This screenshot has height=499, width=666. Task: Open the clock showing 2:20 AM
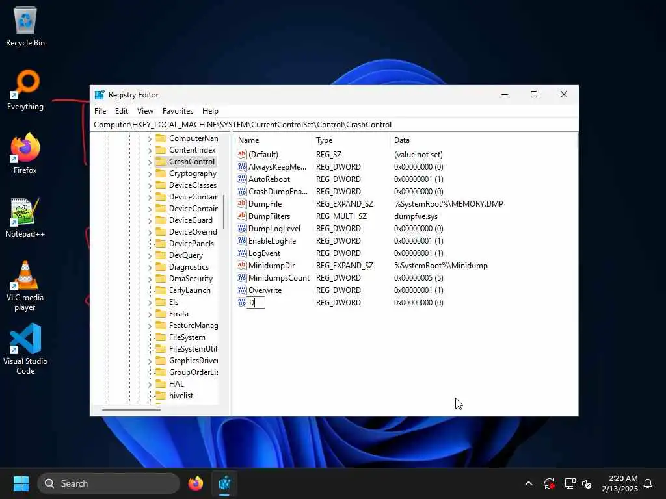(x=620, y=483)
